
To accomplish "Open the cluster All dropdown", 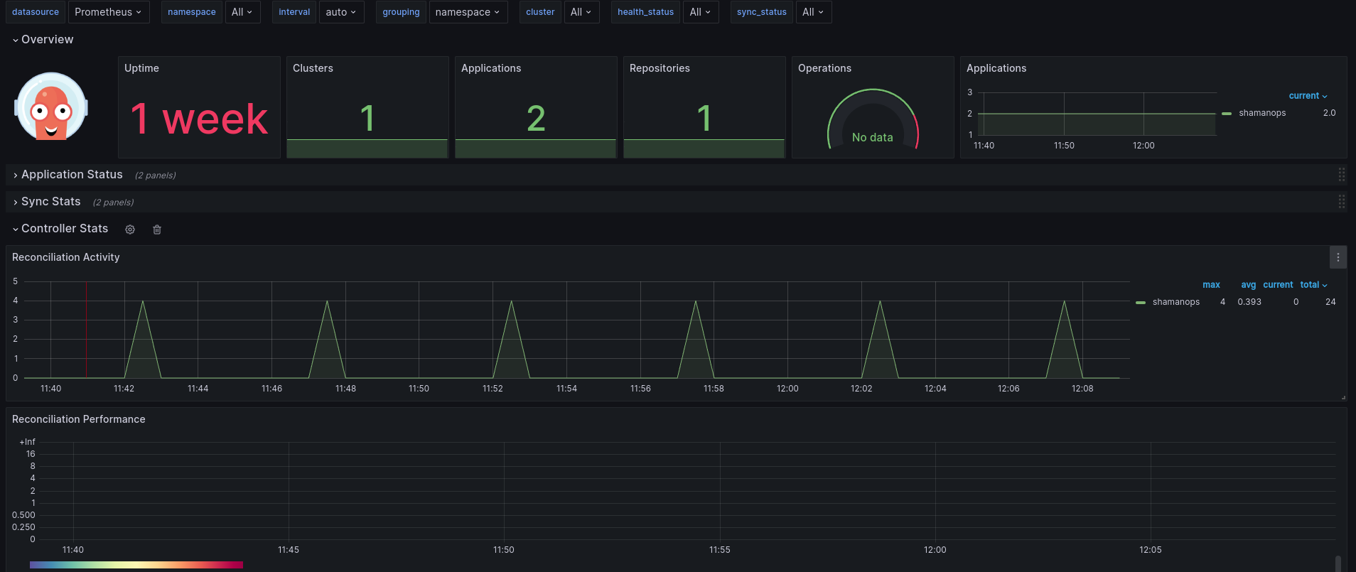I will tap(581, 12).
